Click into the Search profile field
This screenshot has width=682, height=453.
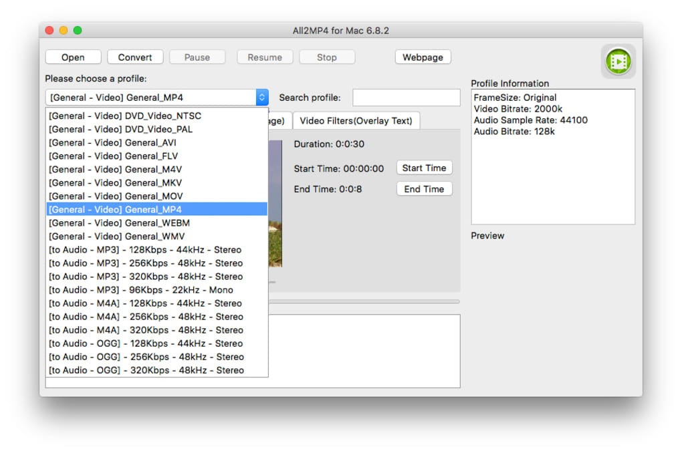(407, 98)
